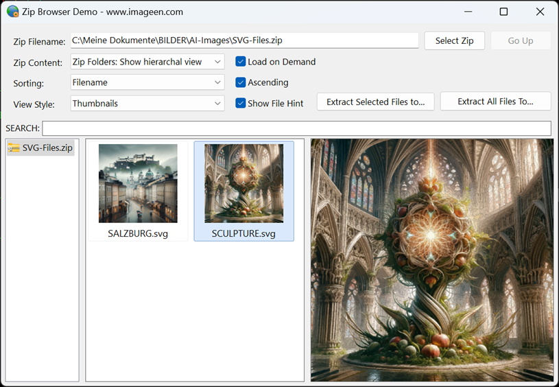Click the Go Up button

[521, 40]
